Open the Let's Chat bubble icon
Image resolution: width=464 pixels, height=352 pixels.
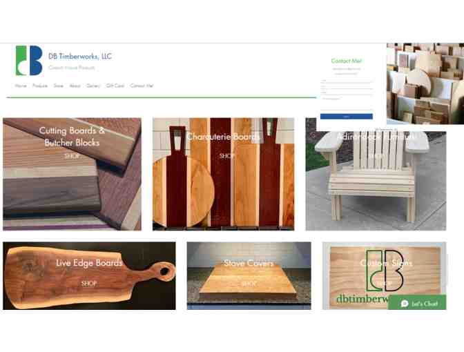point(405,304)
